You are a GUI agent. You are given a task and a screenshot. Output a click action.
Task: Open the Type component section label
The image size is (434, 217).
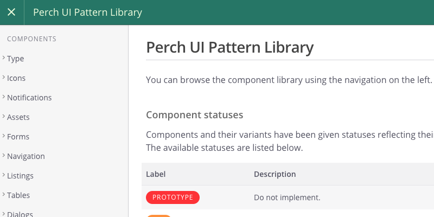(16, 59)
